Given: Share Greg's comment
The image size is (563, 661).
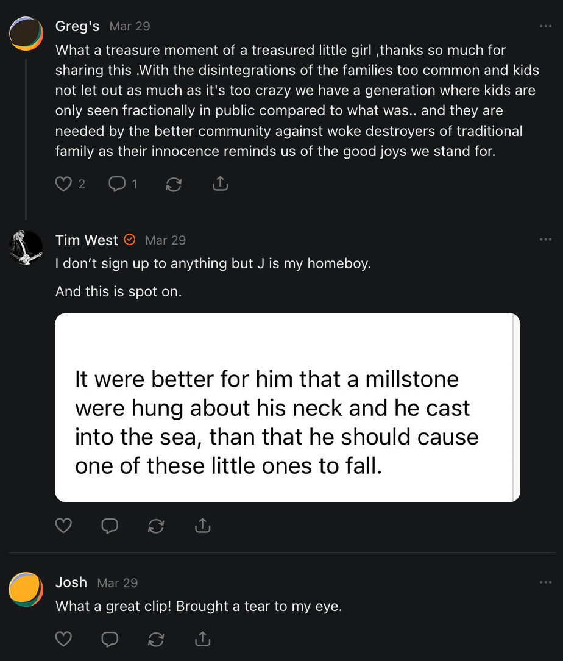Looking at the screenshot, I should pyautogui.click(x=220, y=184).
